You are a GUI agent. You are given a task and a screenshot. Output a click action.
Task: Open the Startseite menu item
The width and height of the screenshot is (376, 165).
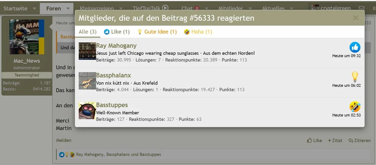pyautogui.click(x=15, y=8)
